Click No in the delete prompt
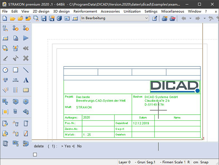Screen dimensions: 219x165 point(79,146)
